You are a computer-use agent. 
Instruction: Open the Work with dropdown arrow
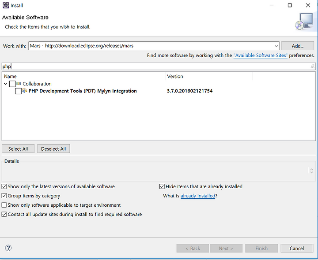pyautogui.click(x=276, y=46)
